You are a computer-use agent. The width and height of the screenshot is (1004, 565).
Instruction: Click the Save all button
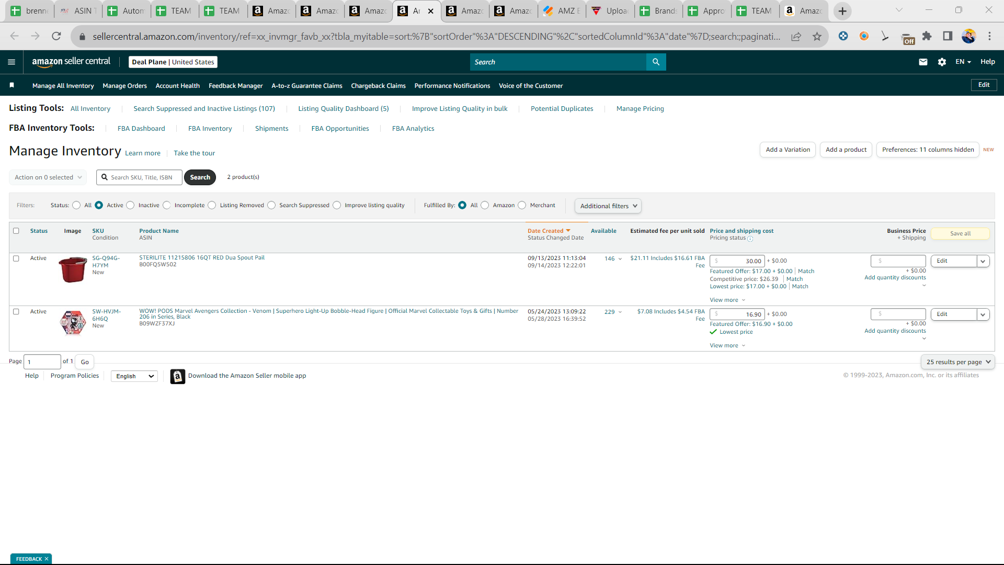[960, 234]
